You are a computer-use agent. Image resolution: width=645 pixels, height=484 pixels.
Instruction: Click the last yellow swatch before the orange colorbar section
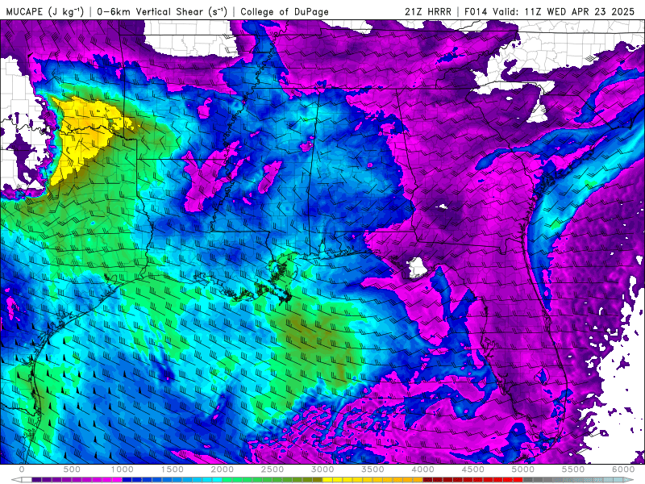(x=368, y=479)
